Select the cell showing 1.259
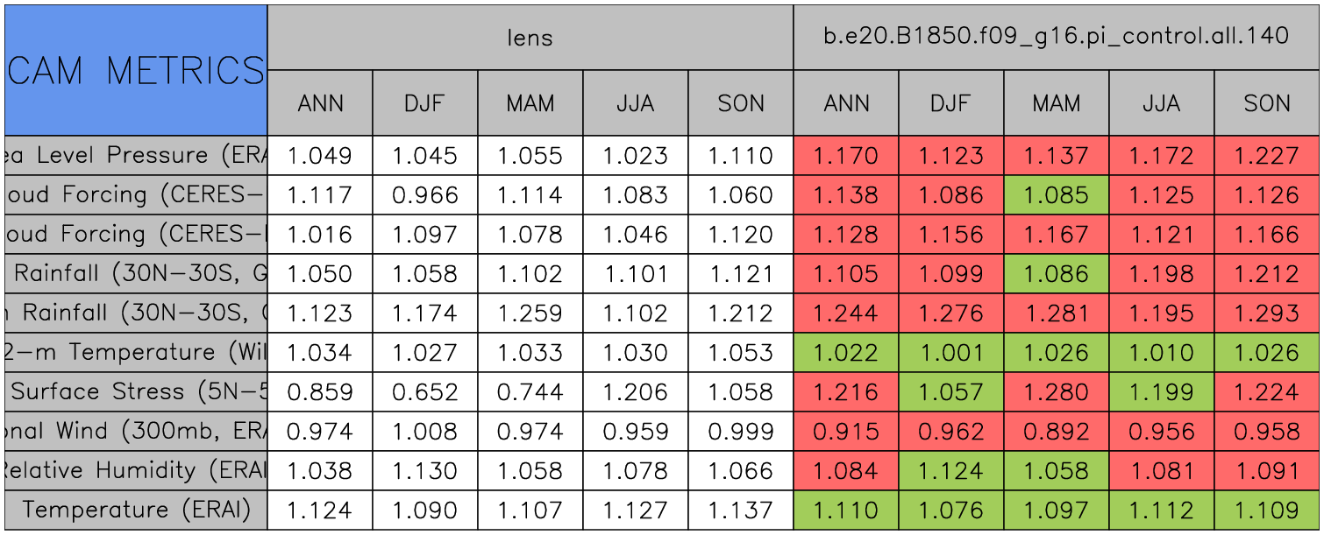Viewport: 1324px width, 535px height. click(x=530, y=313)
